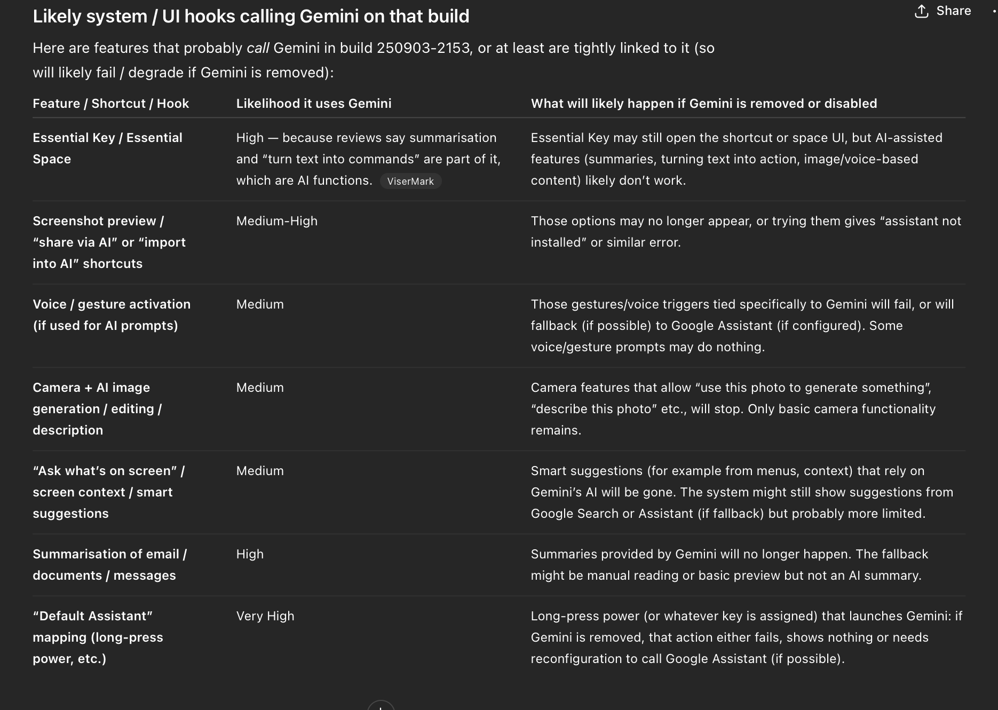This screenshot has width=998, height=710.
Task: Click the Share button label
Action: tap(953, 11)
